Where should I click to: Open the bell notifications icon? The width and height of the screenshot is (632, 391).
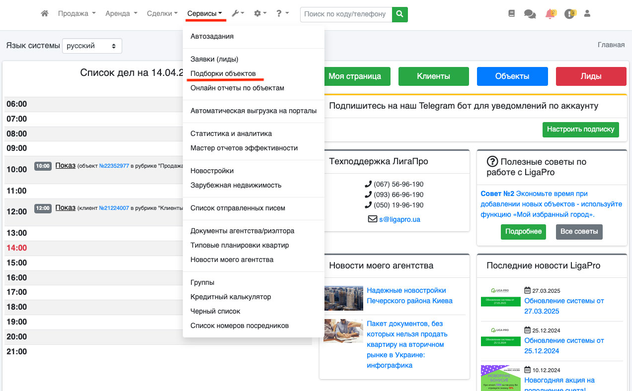pos(550,14)
